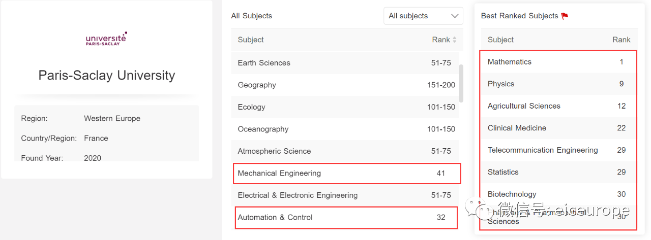
Task: Open Electrical & Electronic Engineering row
Action: [x=345, y=195]
